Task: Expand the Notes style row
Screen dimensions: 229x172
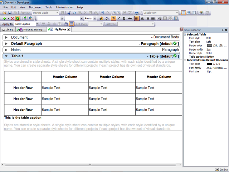Action: (x=6, y=50)
